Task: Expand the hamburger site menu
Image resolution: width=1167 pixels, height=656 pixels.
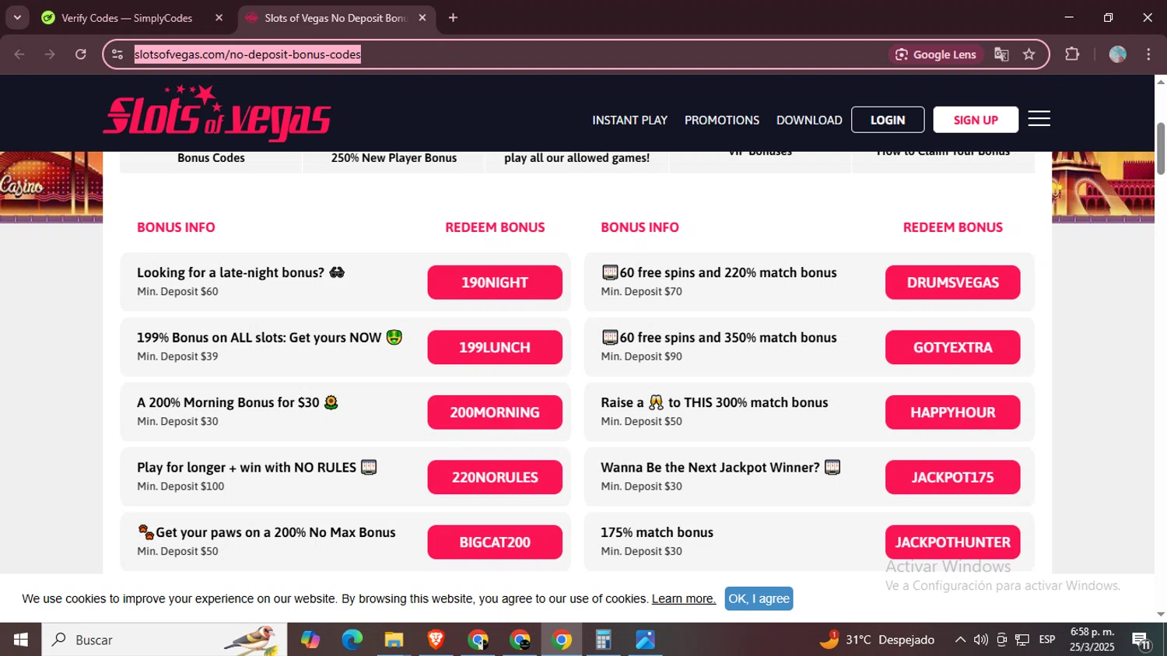Action: [1039, 118]
